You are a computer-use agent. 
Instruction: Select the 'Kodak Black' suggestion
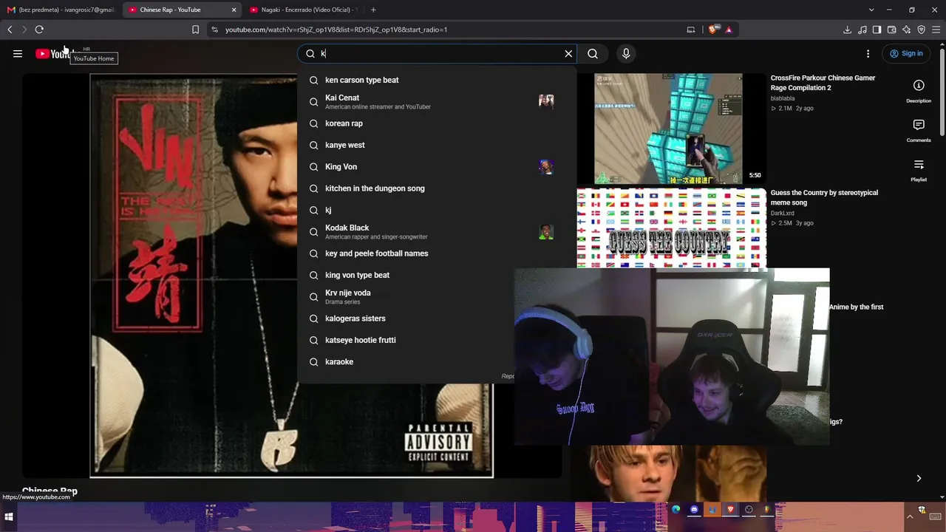point(437,231)
